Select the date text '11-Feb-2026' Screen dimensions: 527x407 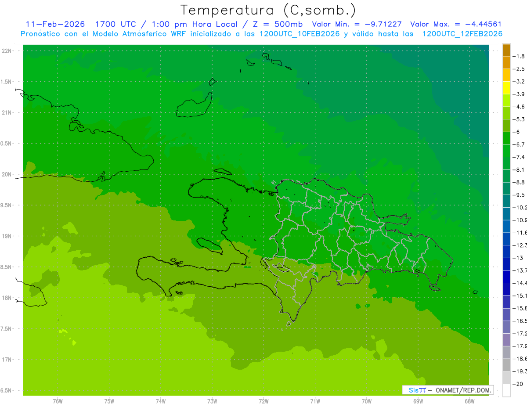click(x=54, y=25)
